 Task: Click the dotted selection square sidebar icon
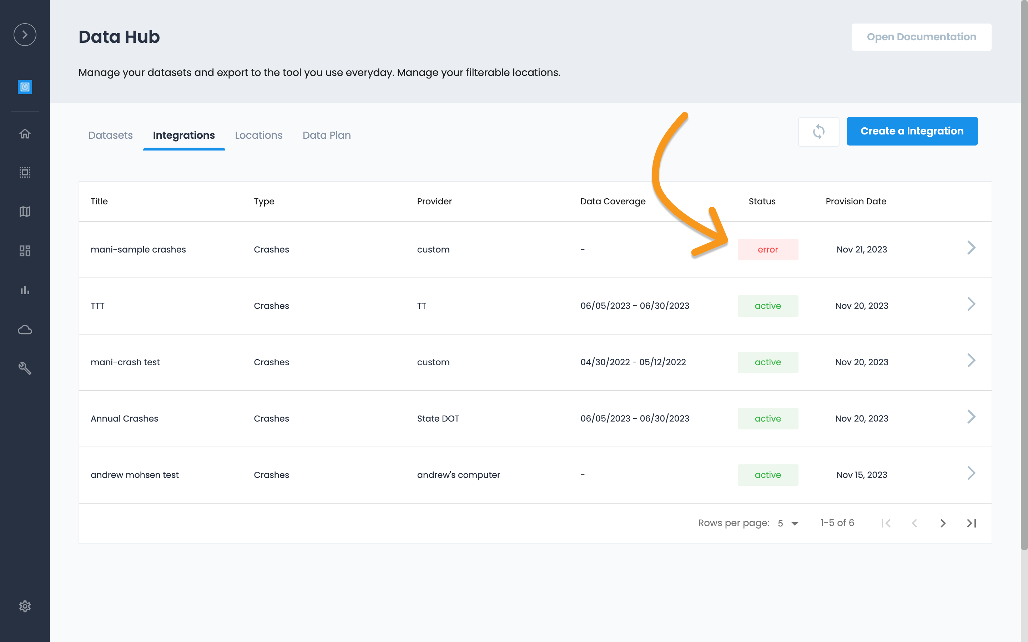point(25,172)
